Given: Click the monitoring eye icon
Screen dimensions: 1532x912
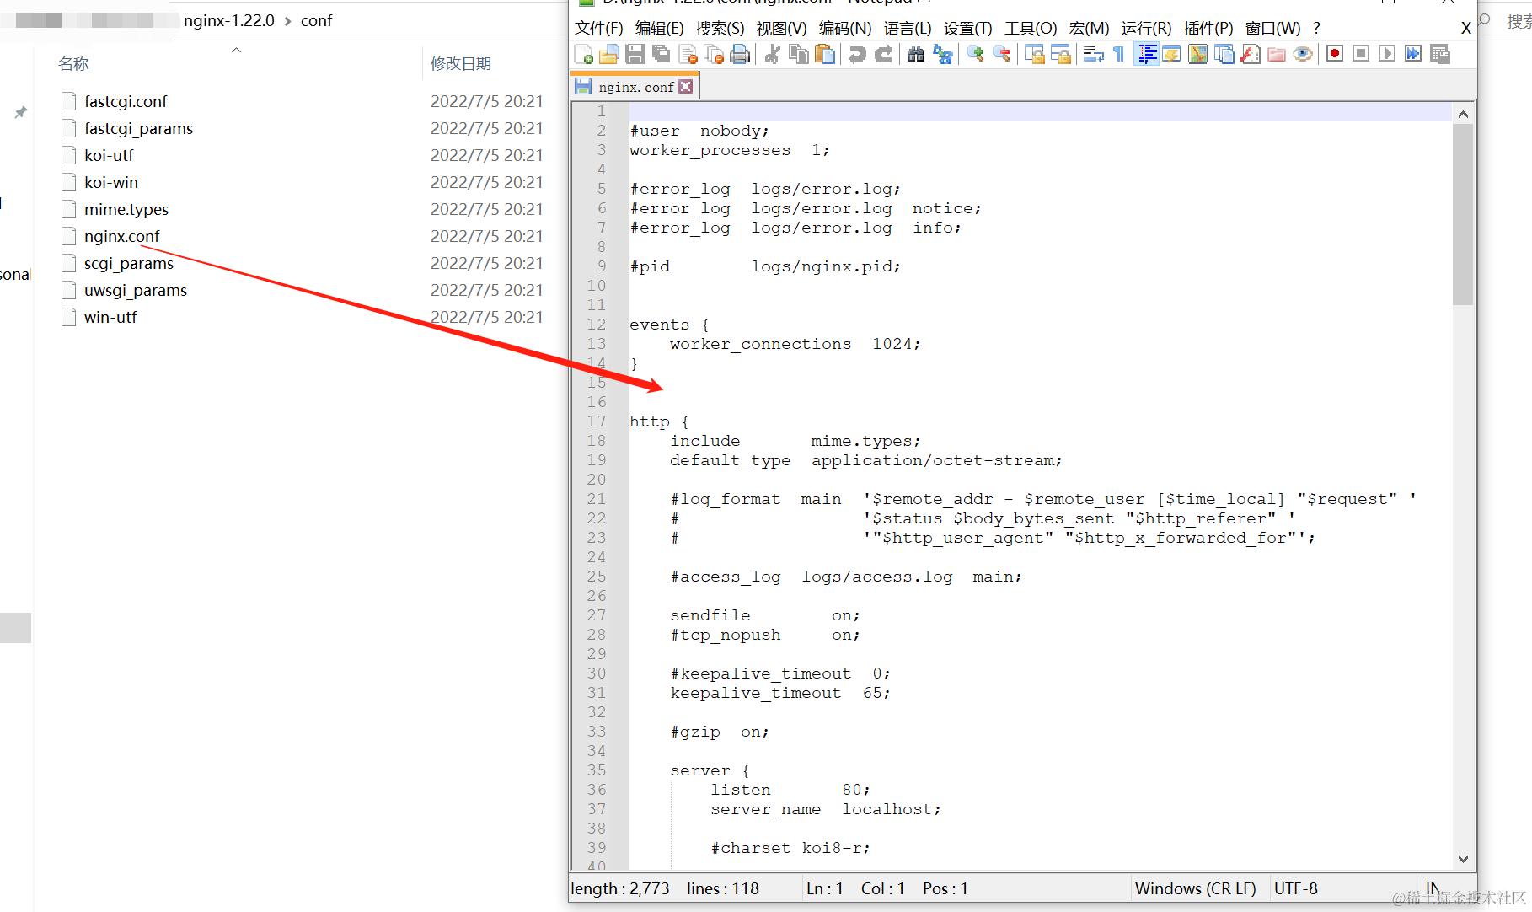Looking at the screenshot, I should click(1303, 55).
